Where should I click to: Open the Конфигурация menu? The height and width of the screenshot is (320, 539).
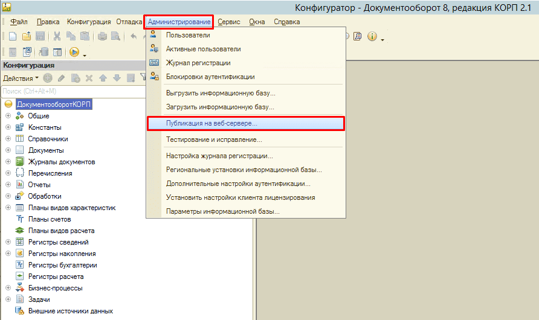click(89, 22)
